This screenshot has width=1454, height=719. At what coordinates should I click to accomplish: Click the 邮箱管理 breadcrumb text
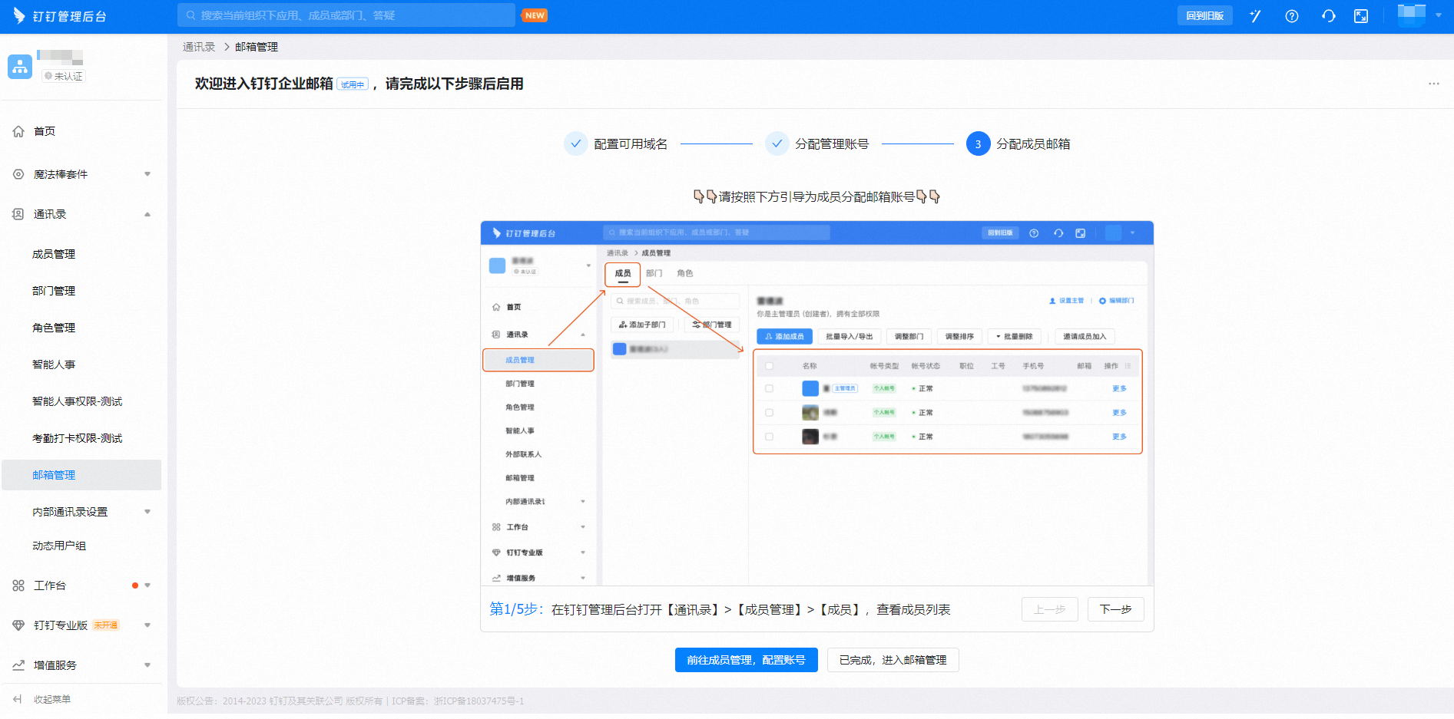257,47
